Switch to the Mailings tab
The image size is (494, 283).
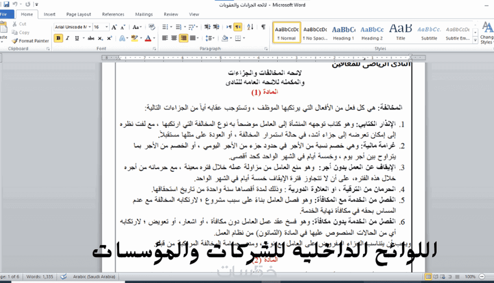pyautogui.click(x=144, y=14)
